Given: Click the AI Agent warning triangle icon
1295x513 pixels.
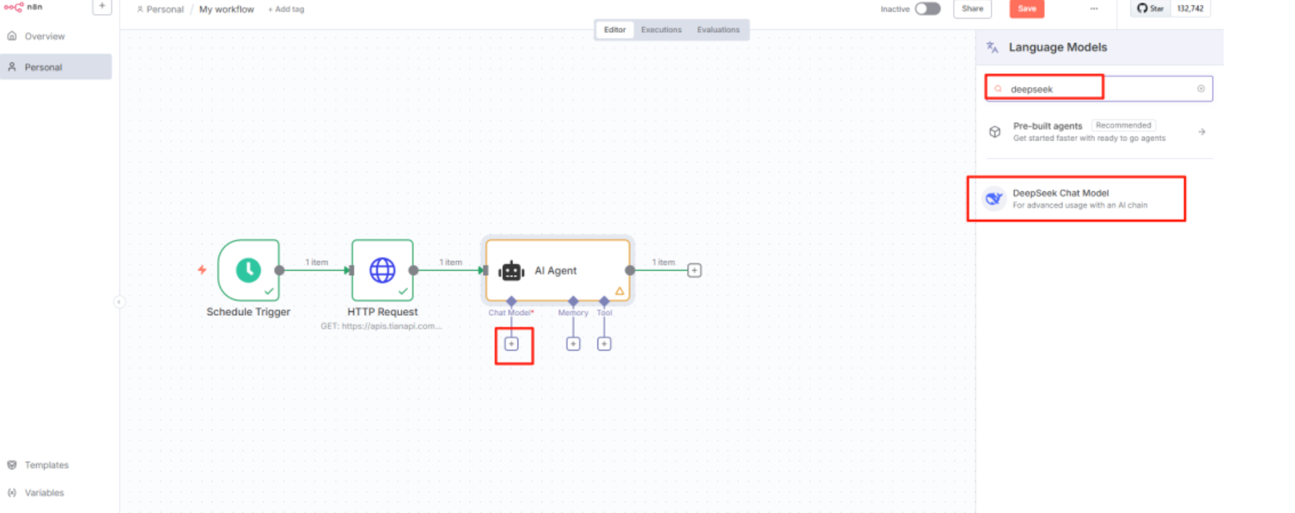Looking at the screenshot, I should [x=620, y=291].
